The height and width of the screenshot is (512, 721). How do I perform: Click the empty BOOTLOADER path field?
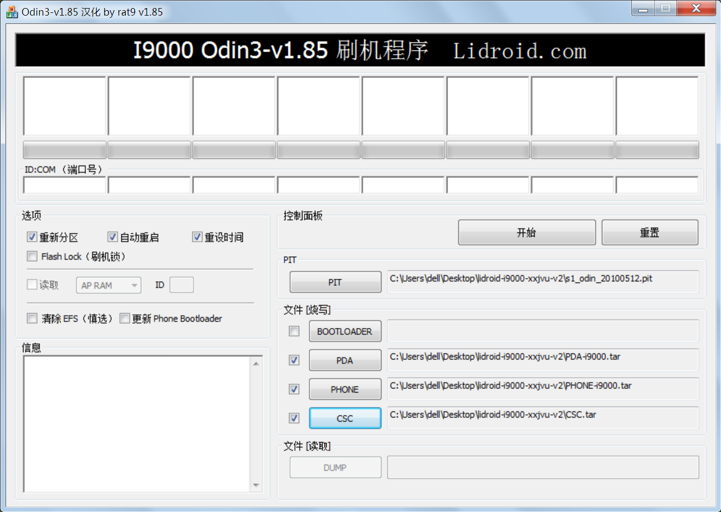(543, 331)
